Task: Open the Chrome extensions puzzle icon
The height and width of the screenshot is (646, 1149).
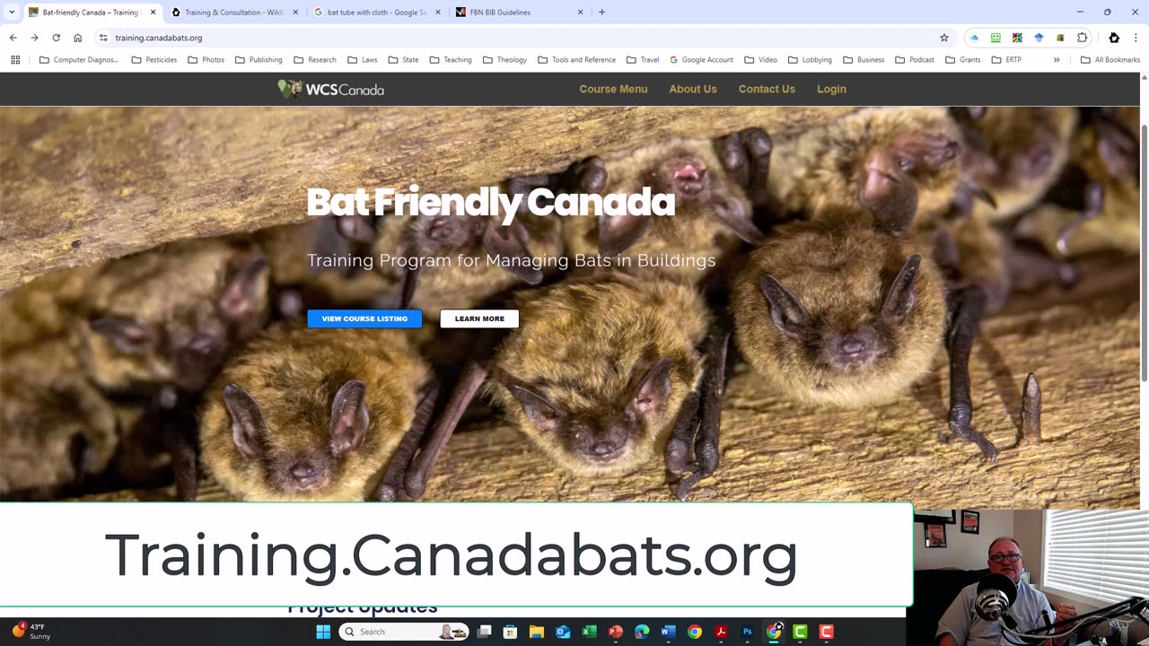Action: coord(1082,38)
